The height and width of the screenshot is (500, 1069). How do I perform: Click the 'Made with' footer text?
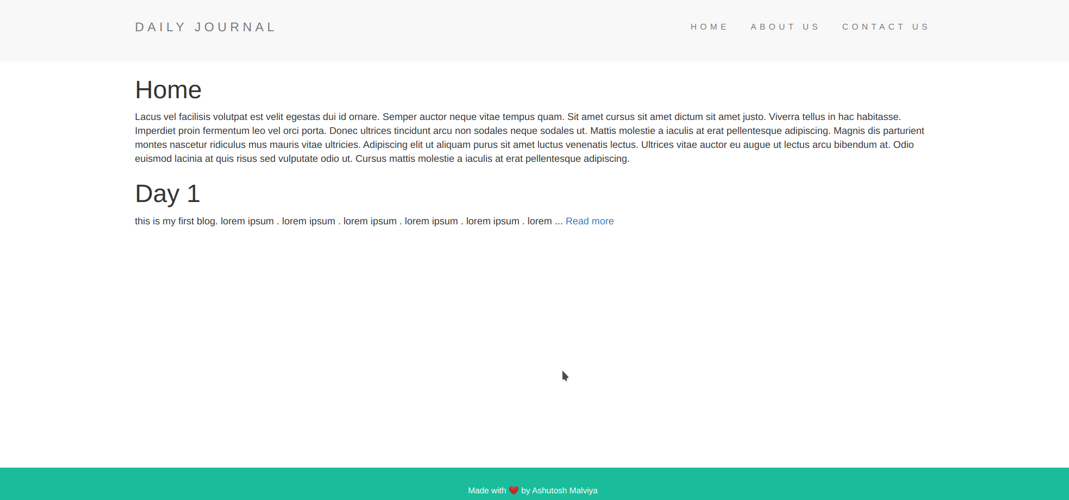pos(486,491)
